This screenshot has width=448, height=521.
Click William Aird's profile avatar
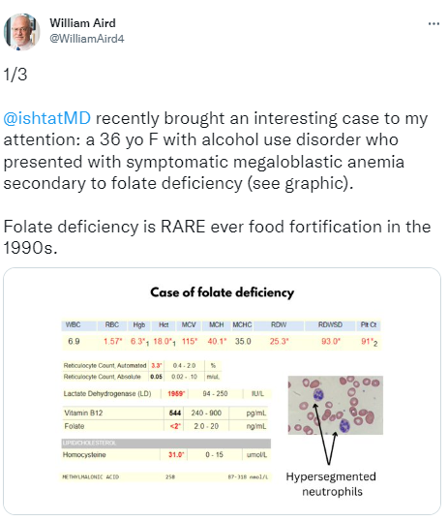(22, 32)
